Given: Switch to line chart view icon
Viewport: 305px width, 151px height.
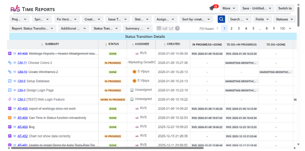Looking at the screenshot, I should coord(171,28).
